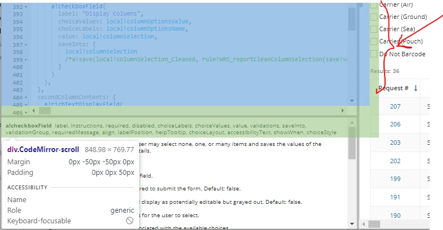
Task: Click code editor horizontal scroll right arrow
Action: pyautogui.click(x=343, y=111)
